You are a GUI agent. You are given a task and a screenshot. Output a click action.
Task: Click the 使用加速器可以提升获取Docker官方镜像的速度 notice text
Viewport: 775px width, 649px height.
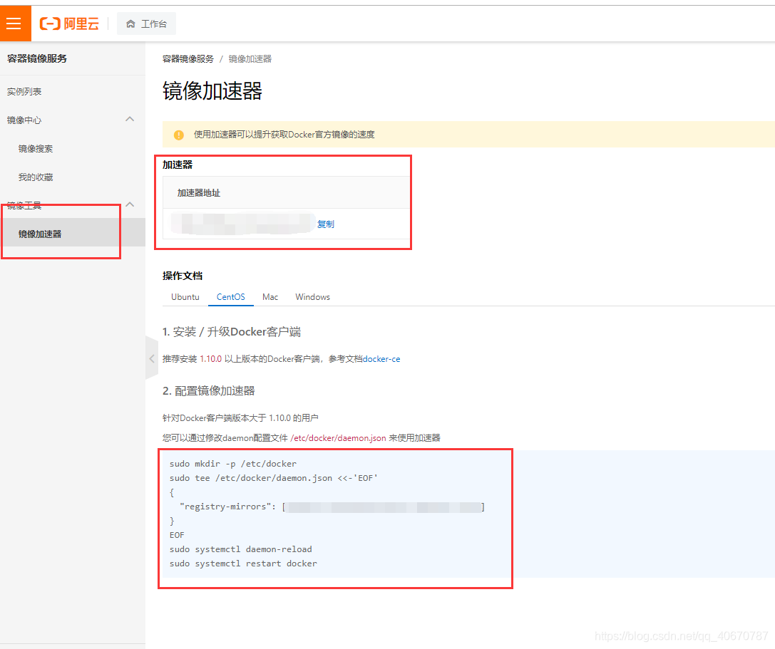click(x=284, y=135)
